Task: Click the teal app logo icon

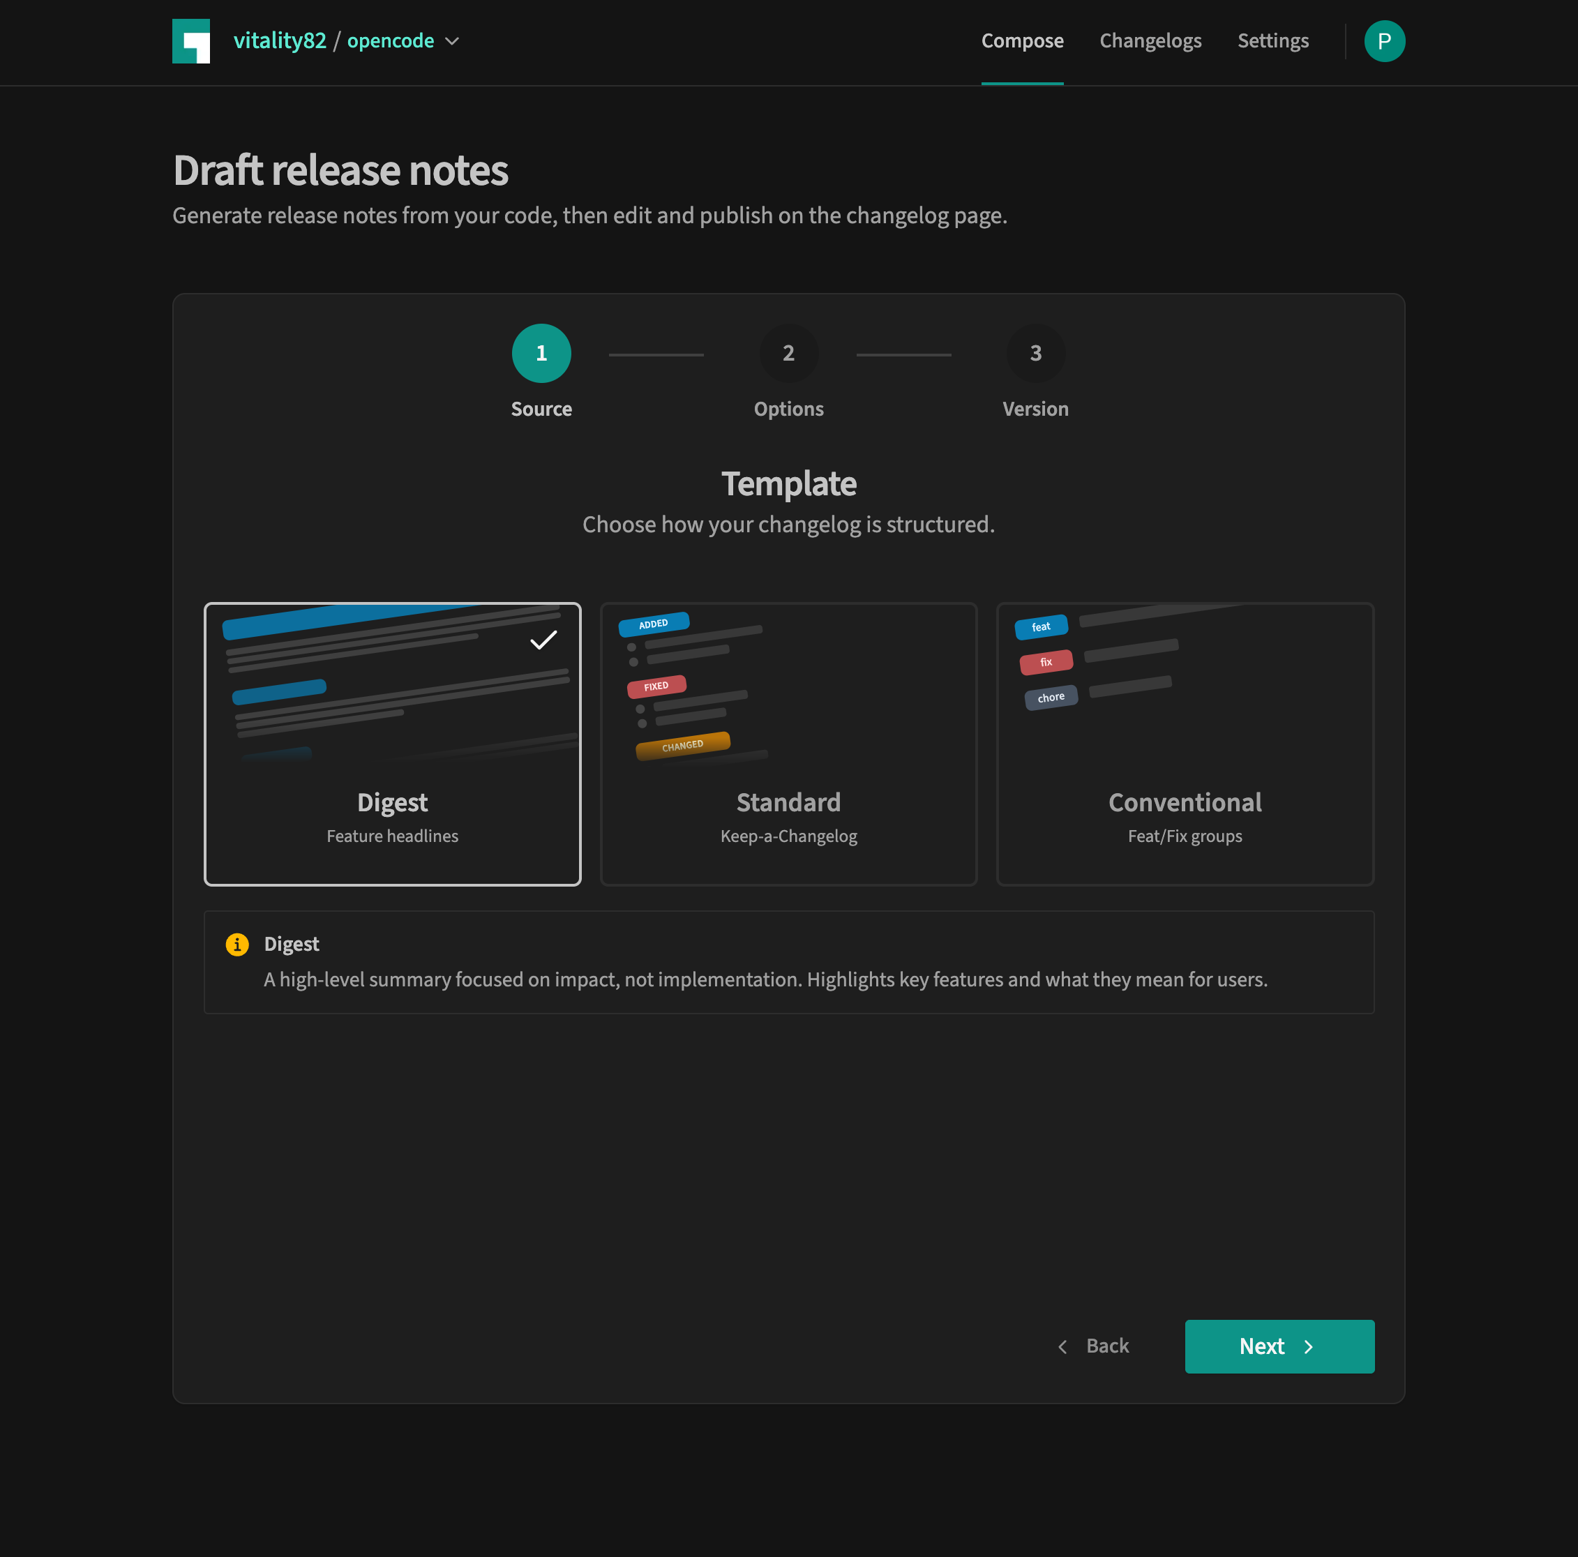Action: pos(191,41)
